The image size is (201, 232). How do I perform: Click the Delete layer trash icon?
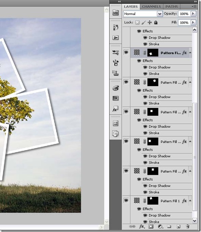click(x=188, y=226)
